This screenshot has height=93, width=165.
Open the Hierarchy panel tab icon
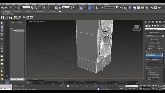click(153, 22)
